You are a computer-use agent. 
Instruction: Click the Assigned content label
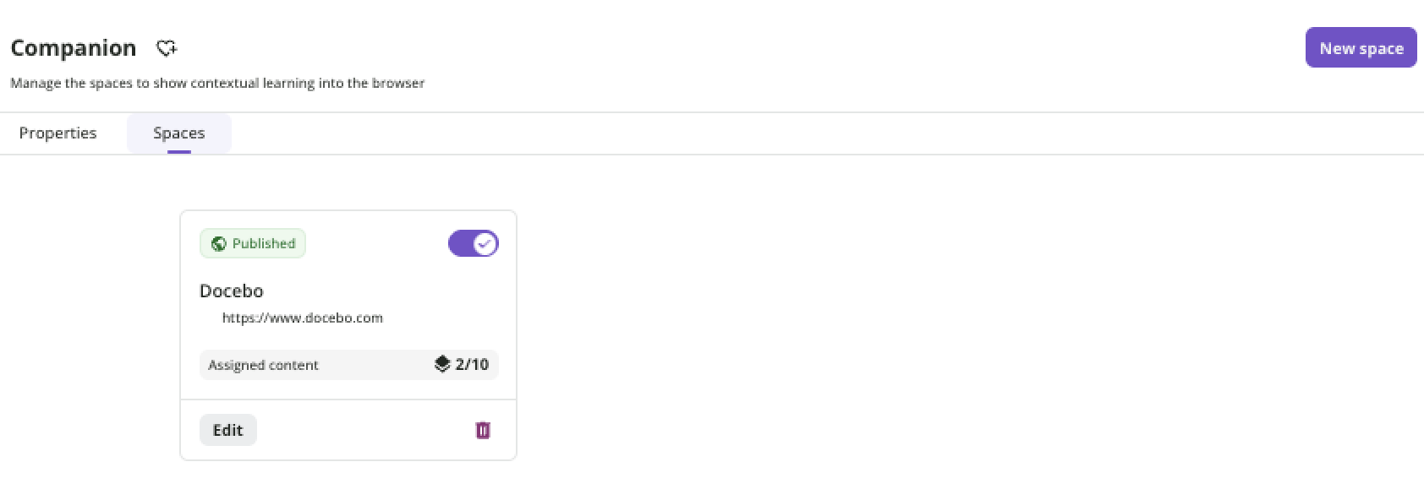click(263, 365)
